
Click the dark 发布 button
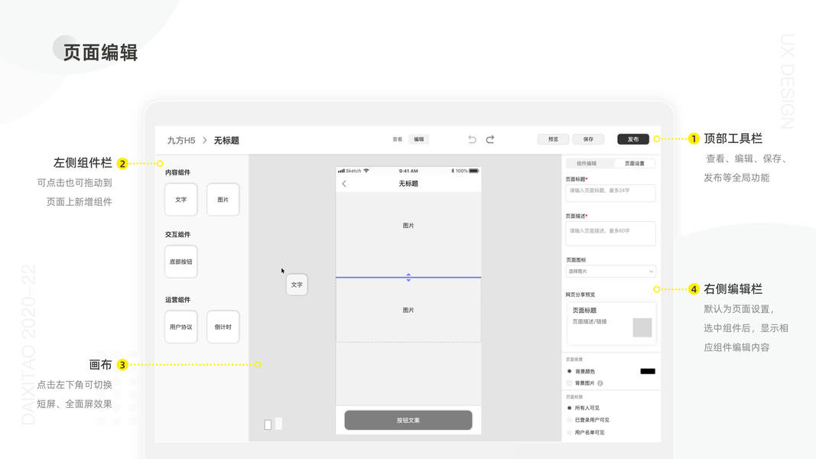tap(632, 139)
